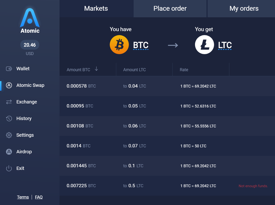Open the My orders tab
The image size is (275, 205).
point(244,8)
